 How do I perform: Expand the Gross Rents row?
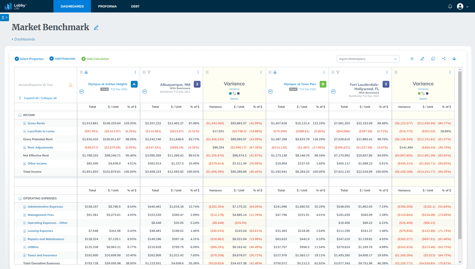tap(24, 123)
